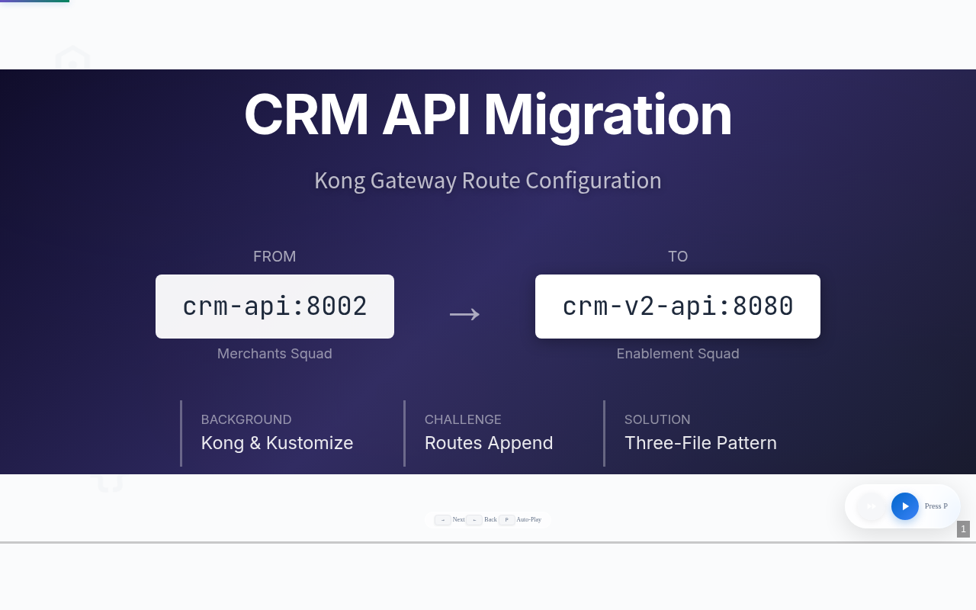Start auto-play with the blue play button

click(905, 506)
